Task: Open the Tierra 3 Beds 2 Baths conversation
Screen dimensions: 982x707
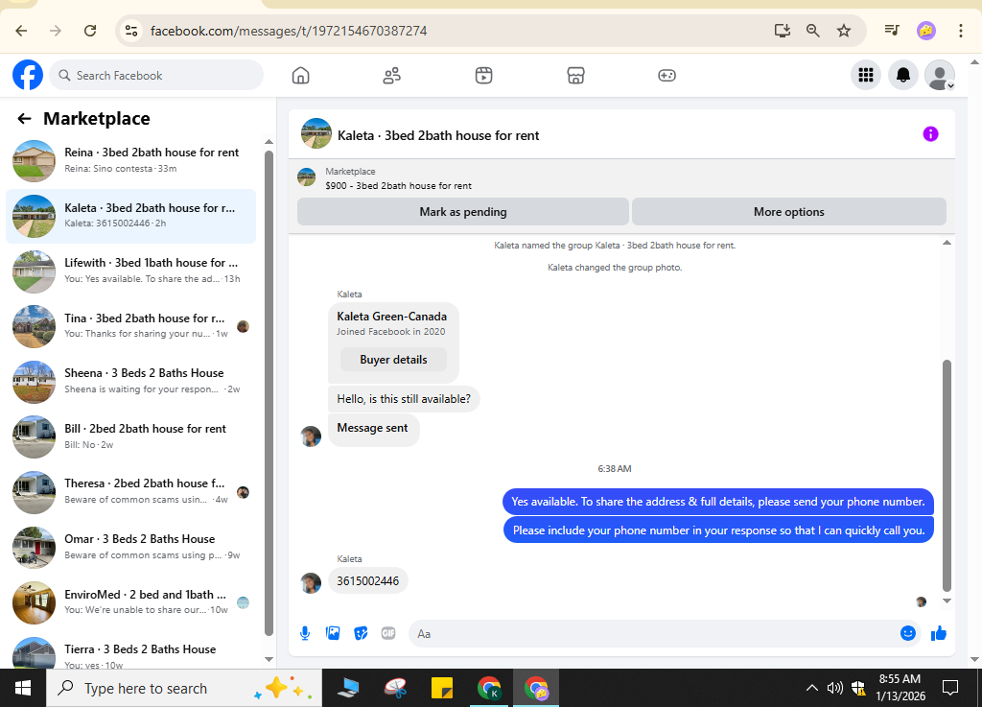Action: point(130,652)
